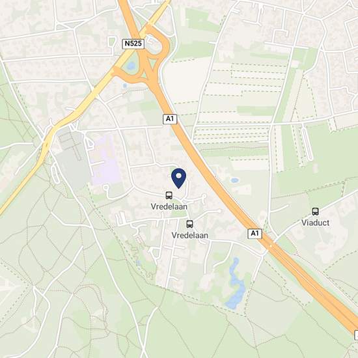Click the partial road shield at bottom-right edge
This screenshot has height=358, width=358.
(x=356, y=335)
